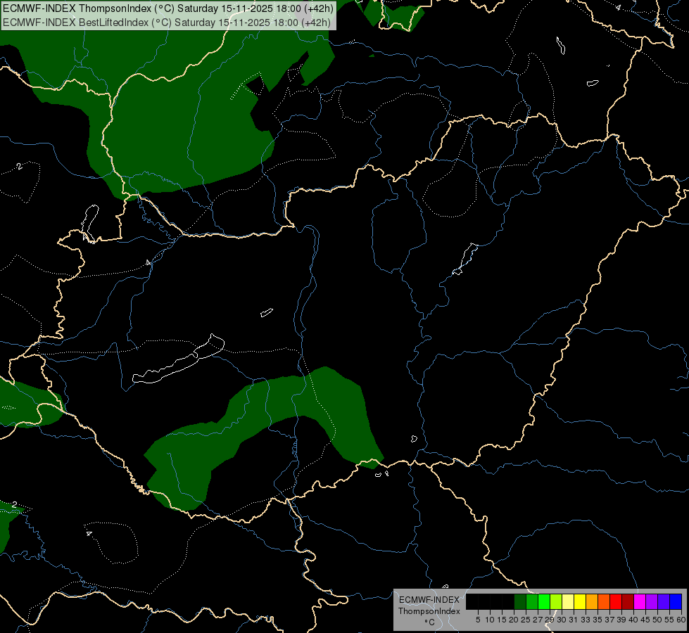Pick the pale yellow 30-31 legend swatch
This screenshot has height=633, width=689.
(x=568, y=601)
